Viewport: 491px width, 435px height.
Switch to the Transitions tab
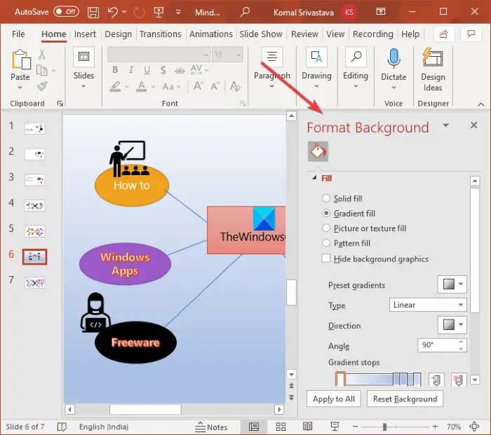tap(161, 34)
